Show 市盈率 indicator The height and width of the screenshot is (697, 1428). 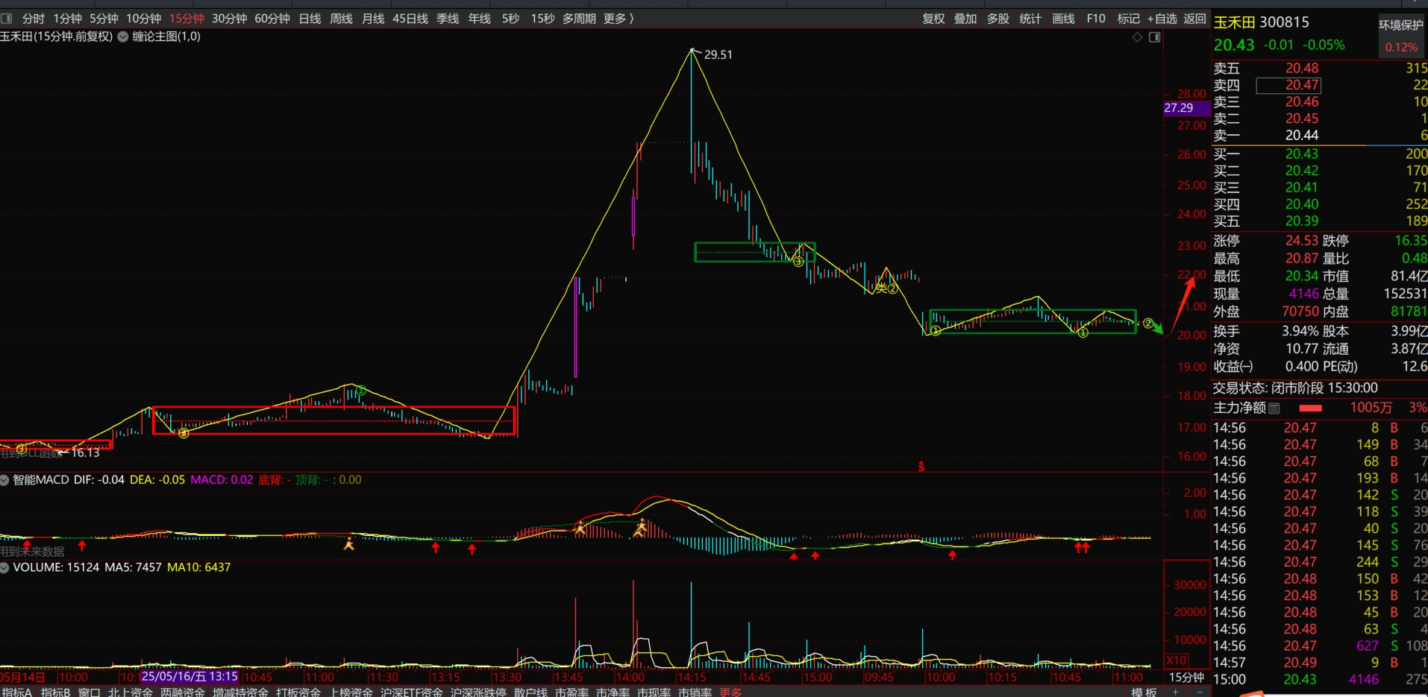(x=571, y=692)
